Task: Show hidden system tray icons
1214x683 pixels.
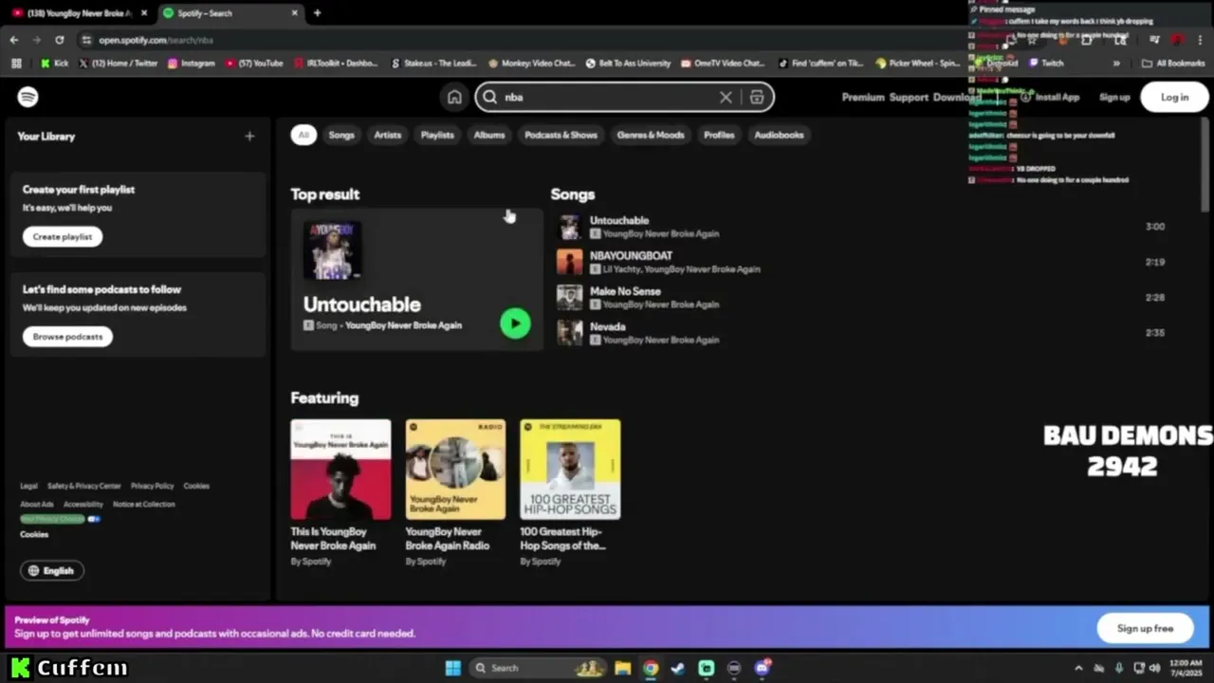Action: 1078,668
